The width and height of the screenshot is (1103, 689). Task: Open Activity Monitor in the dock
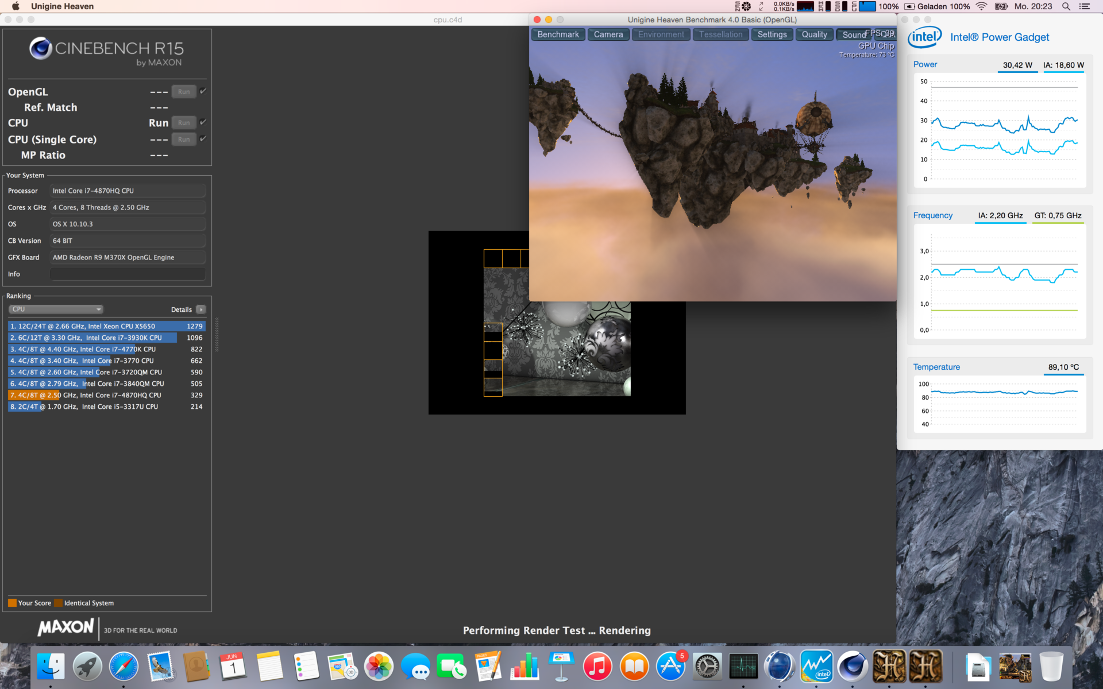point(743,667)
